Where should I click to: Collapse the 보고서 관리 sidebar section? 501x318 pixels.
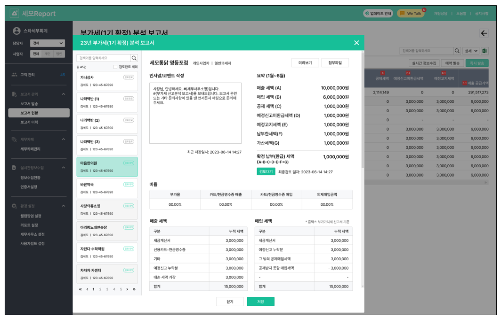(x=64, y=94)
